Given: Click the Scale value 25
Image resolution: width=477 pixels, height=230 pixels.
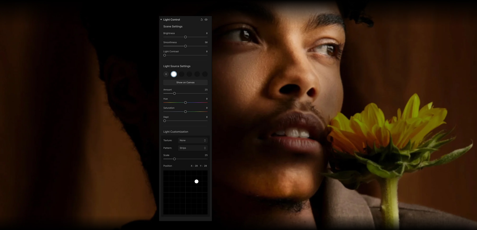Looking at the screenshot, I should point(206,155).
